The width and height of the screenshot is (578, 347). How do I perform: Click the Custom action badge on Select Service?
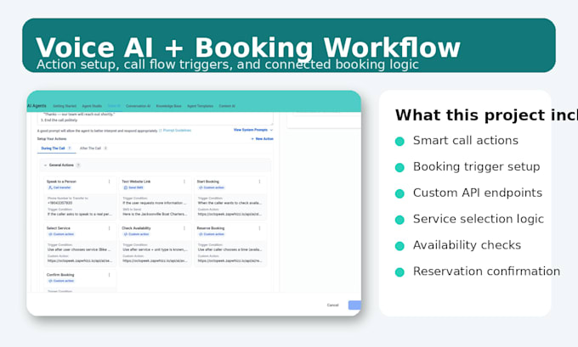coord(61,234)
